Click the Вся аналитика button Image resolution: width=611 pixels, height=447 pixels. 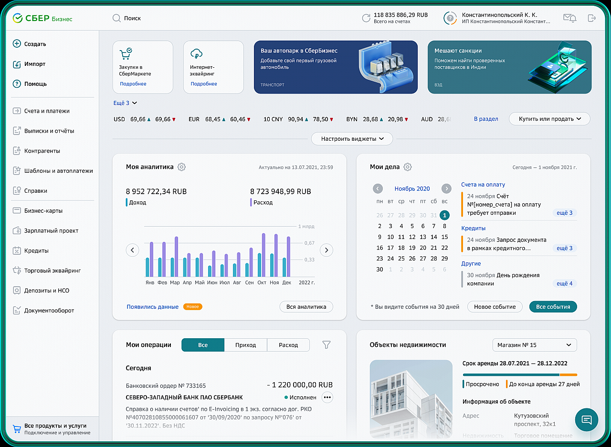[306, 307]
